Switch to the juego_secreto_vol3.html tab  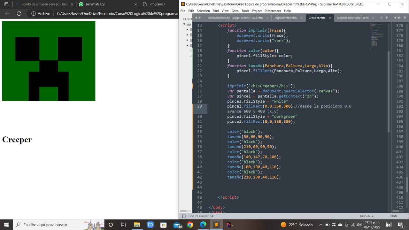coord(248,18)
